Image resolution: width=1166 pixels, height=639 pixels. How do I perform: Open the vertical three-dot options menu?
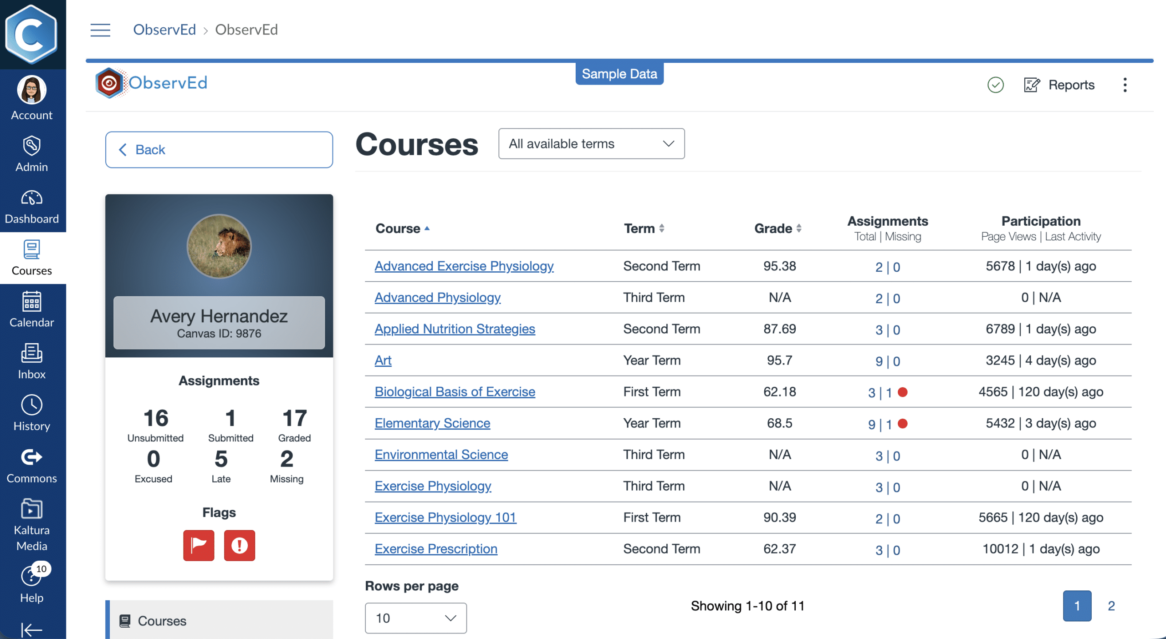[x=1125, y=85]
